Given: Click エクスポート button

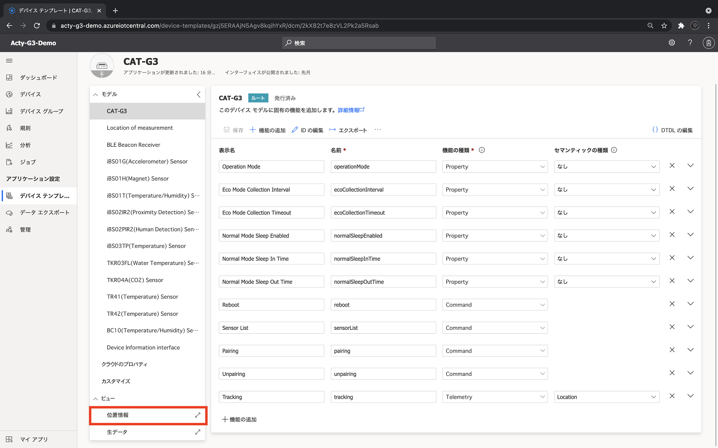Looking at the screenshot, I should click(348, 130).
